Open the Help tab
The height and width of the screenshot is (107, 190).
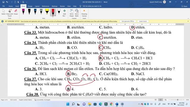coord(75,6)
